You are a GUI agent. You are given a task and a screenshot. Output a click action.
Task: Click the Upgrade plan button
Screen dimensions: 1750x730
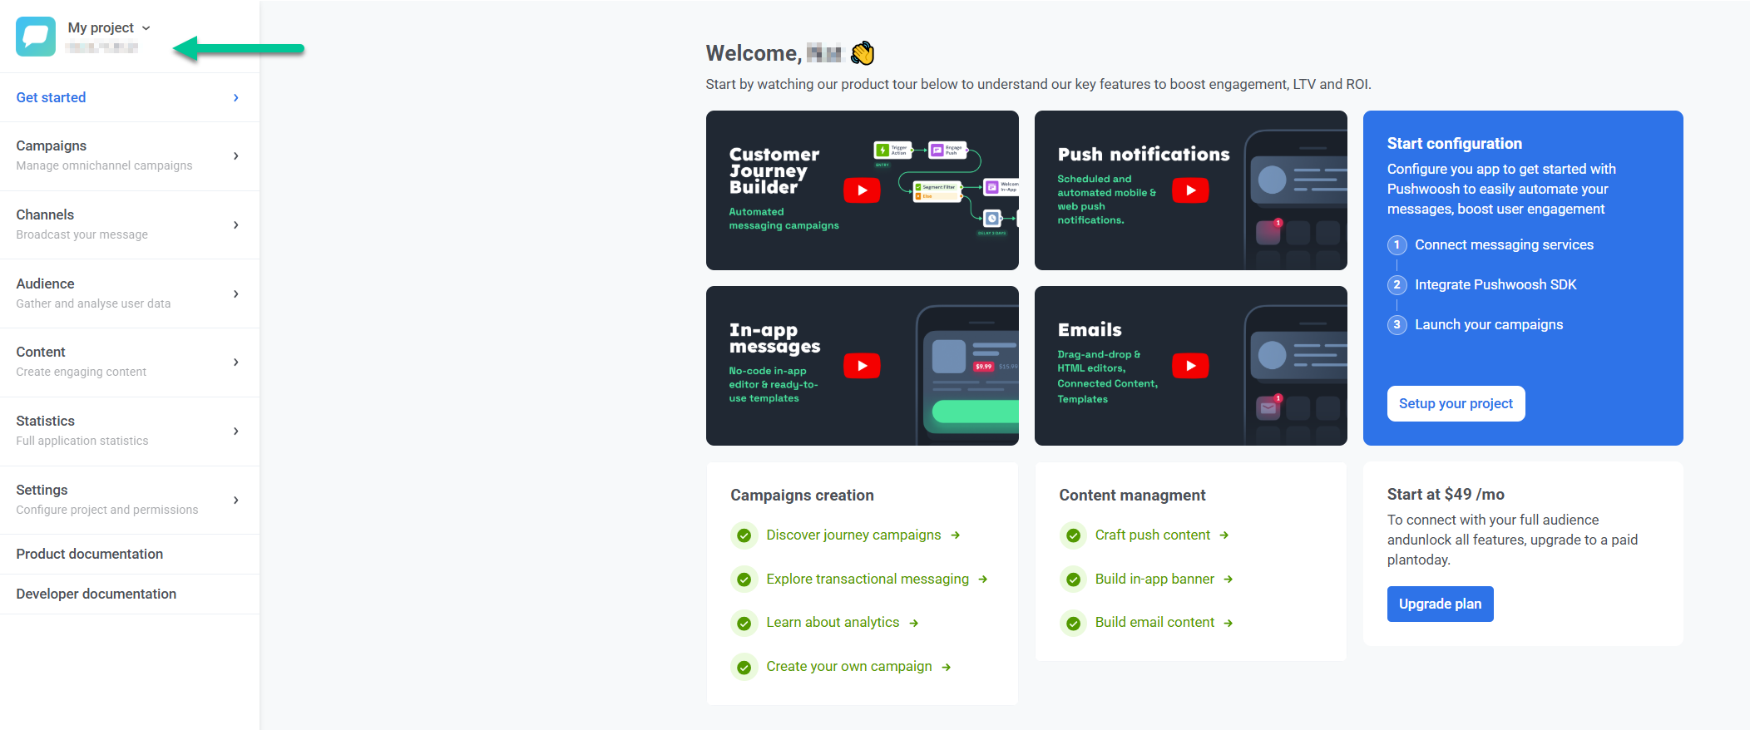[1440, 604]
